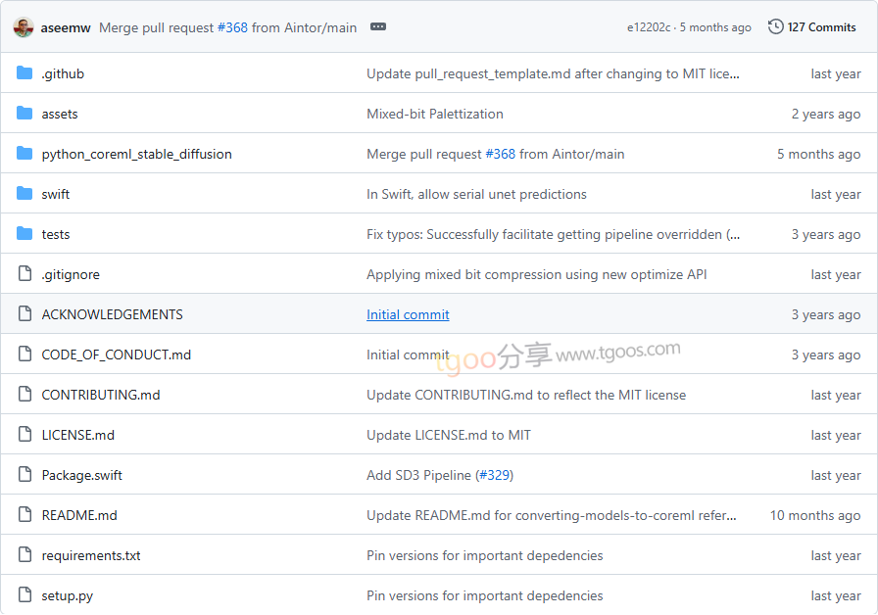Open the README.md file
The height and width of the screenshot is (615, 878).
point(79,515)
